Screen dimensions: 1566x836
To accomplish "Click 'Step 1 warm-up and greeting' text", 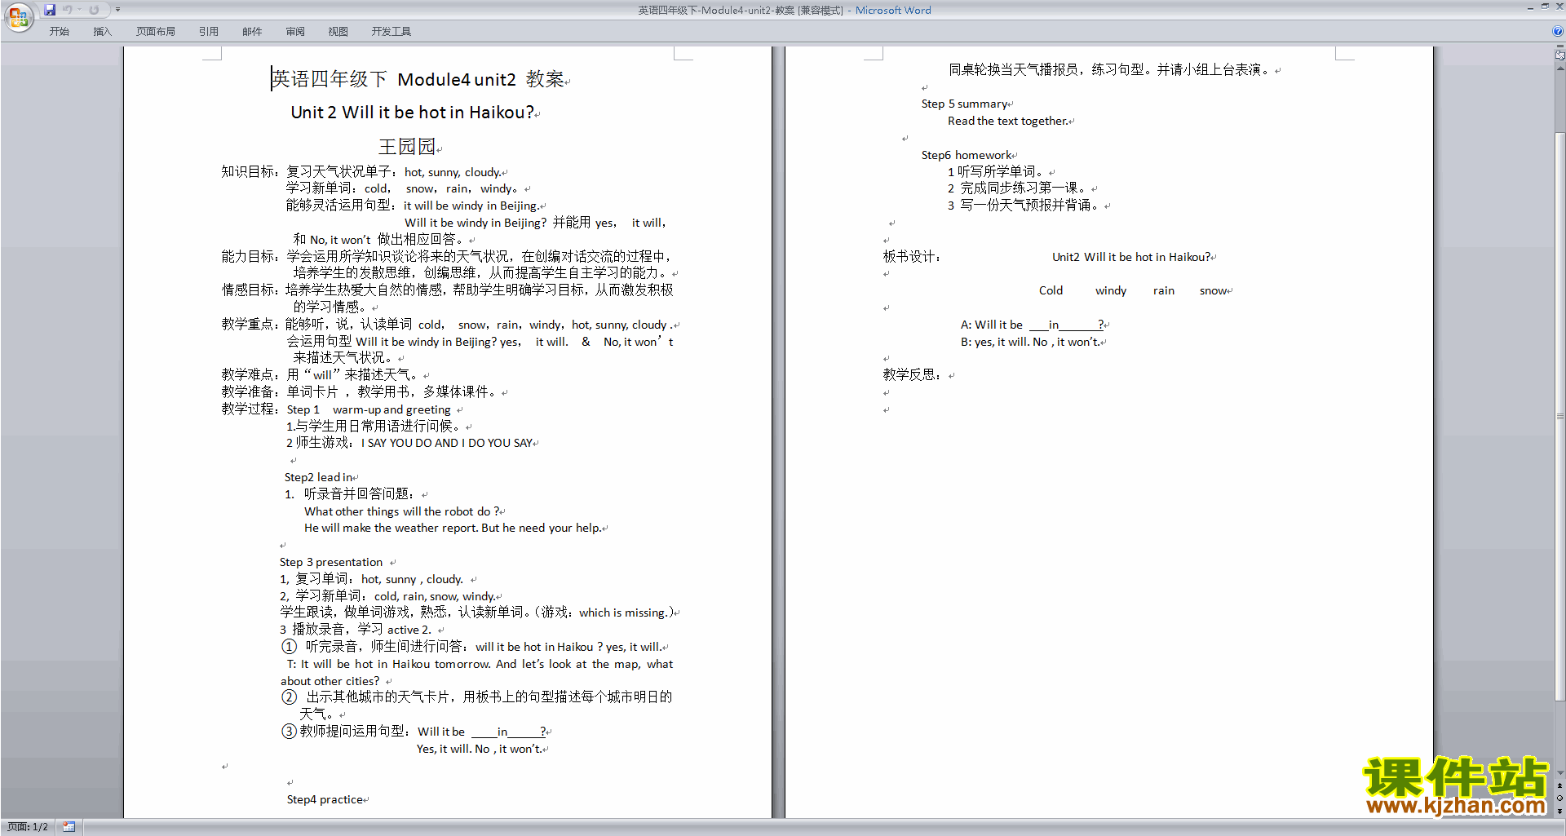I will [369, 409].
